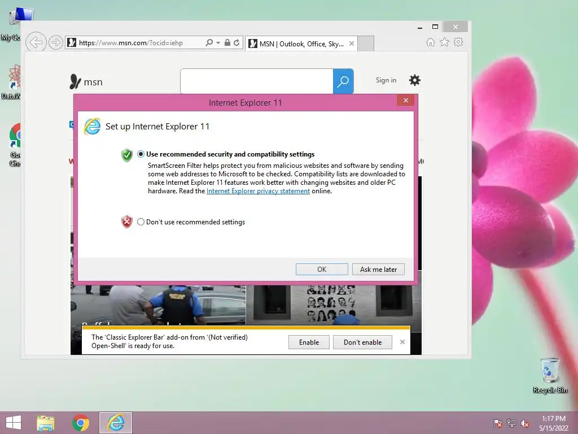Screen dimensions: 578x434
Task: Close the Internet Explorer 11 setup dialog
Action: pyautogui.click(x=406, y=101)
